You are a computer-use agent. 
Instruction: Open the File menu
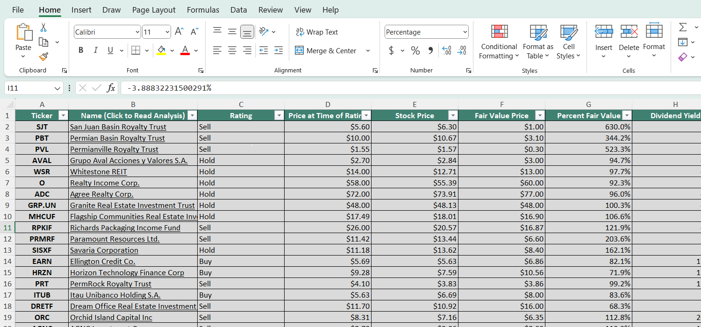[x=18, y=10]
